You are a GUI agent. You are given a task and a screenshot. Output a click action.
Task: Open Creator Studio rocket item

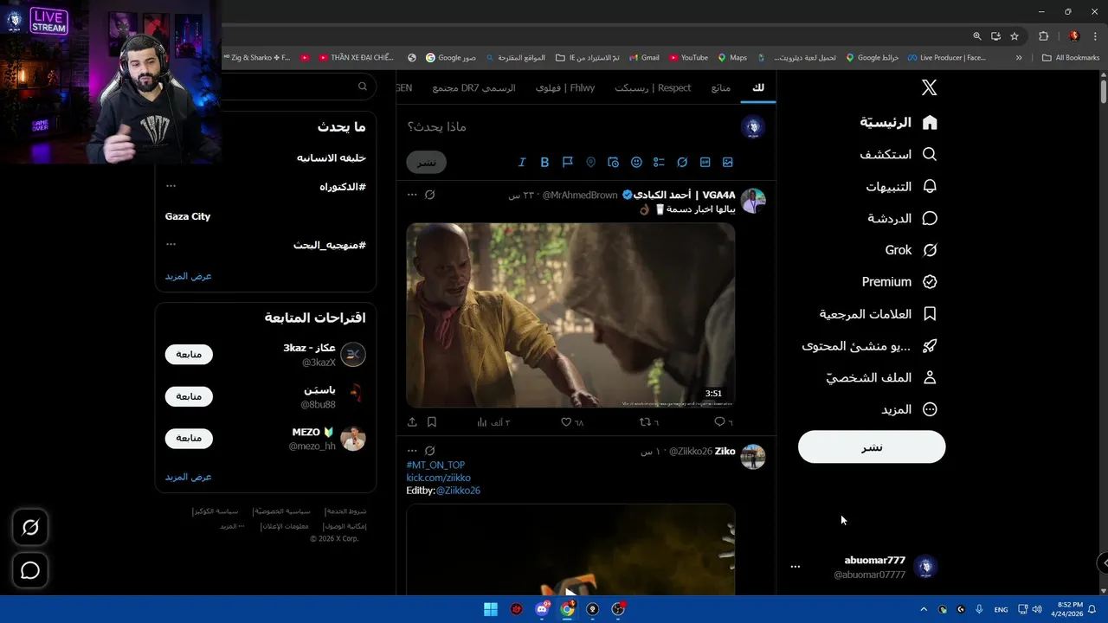[870, 346]
